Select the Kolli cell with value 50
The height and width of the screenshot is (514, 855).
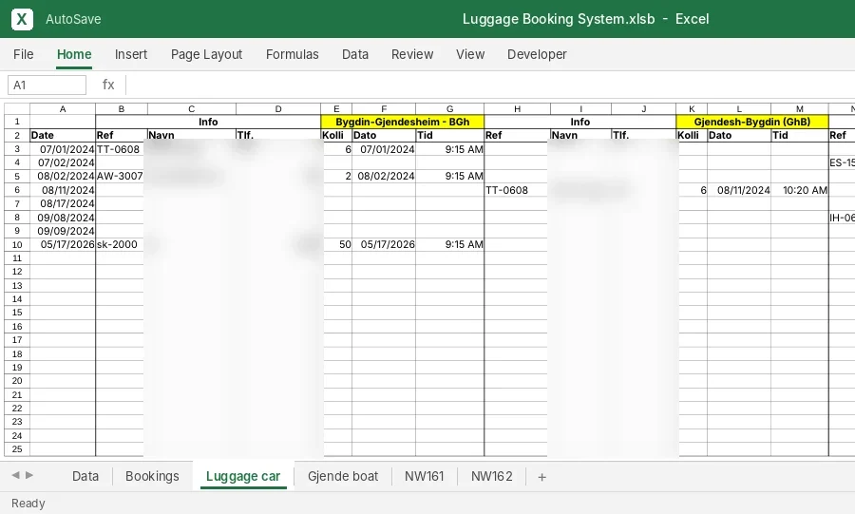[336, 245]
